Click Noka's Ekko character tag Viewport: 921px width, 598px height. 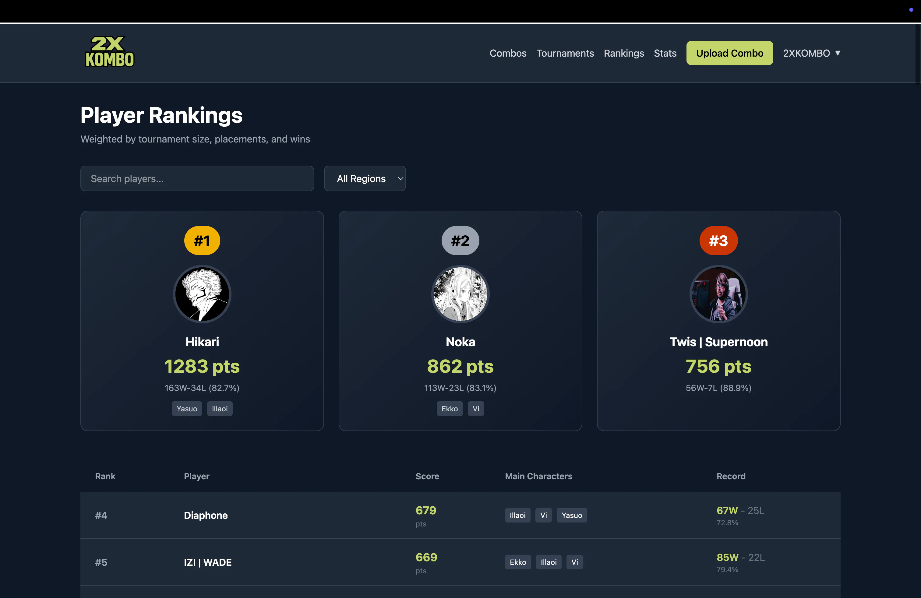tap(450, 409)
